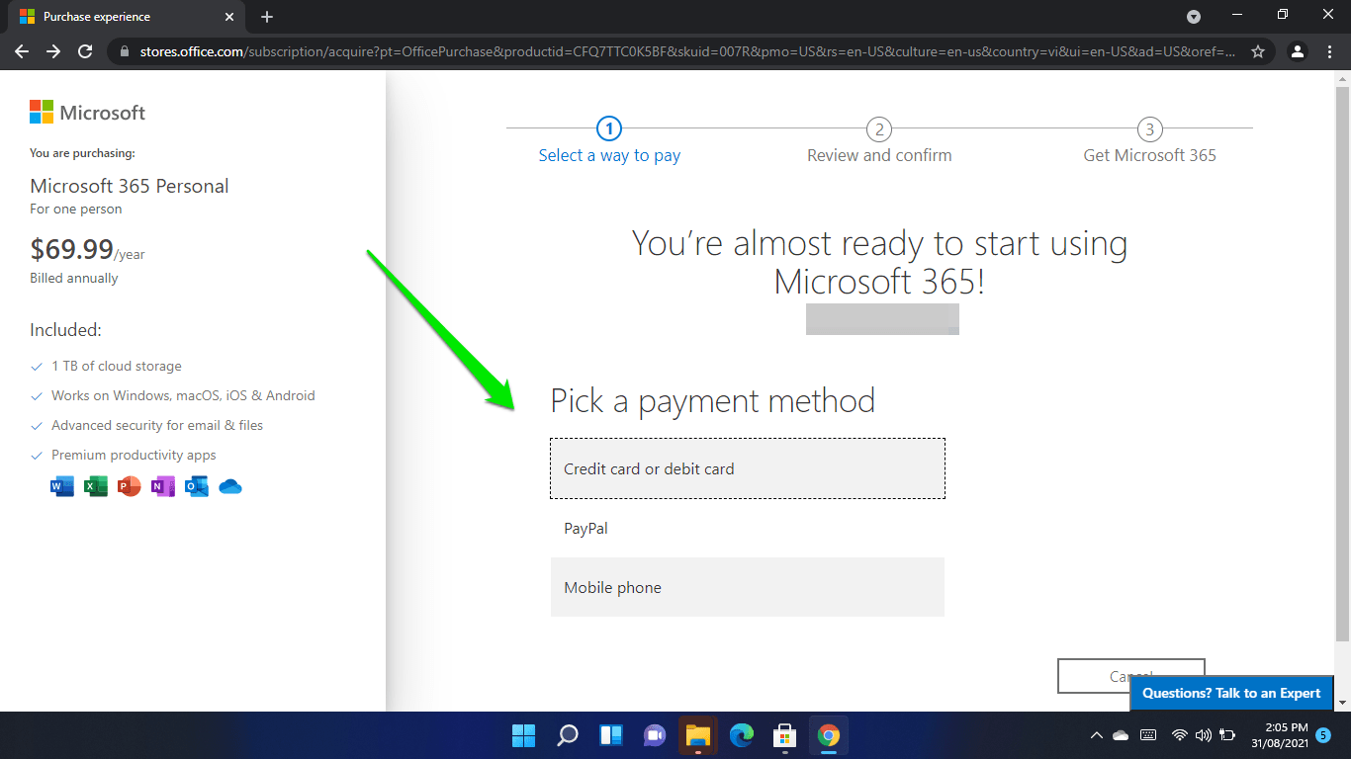Open File Explorer from taskbar
The height and width of the screenshot is (759, 1351).
click(x=698, y=735)
